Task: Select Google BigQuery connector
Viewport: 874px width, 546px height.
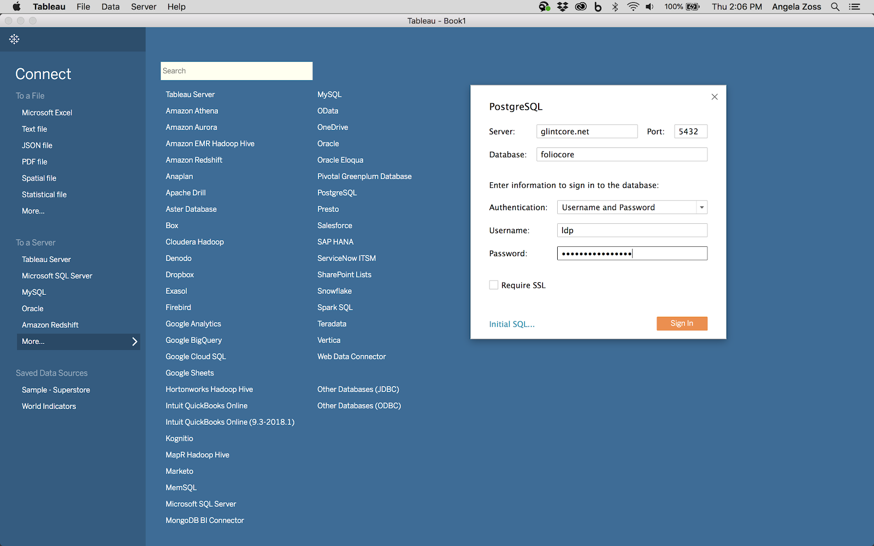Action: [x=193, y=340]
